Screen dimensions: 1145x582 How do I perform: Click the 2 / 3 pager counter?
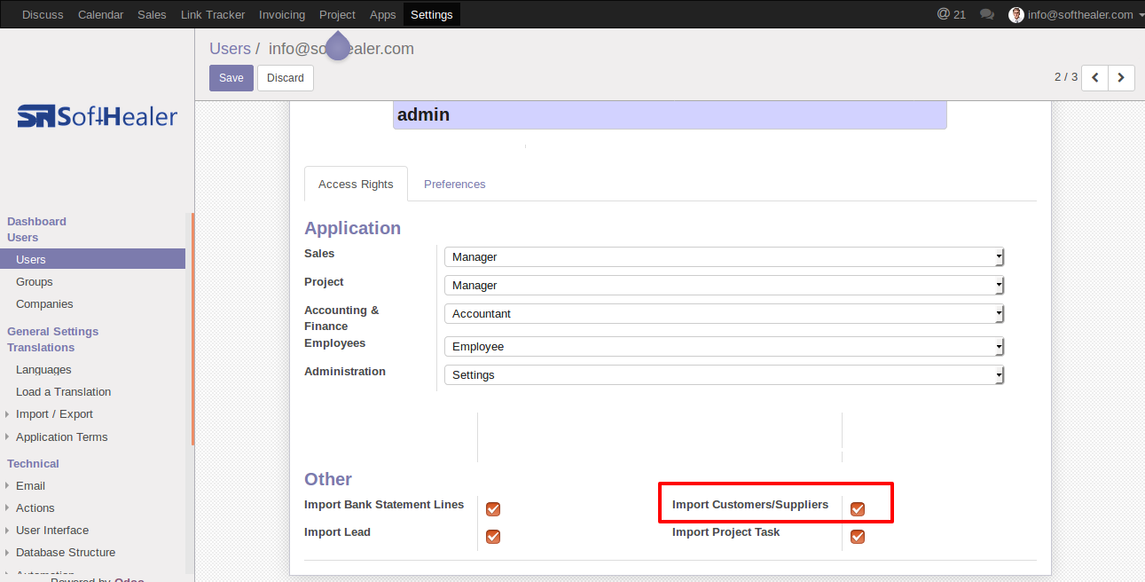click(1066, 77)
